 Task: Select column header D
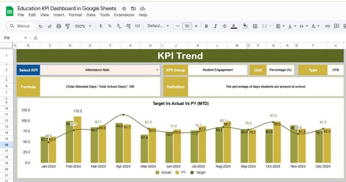click(x=70, y=46)
